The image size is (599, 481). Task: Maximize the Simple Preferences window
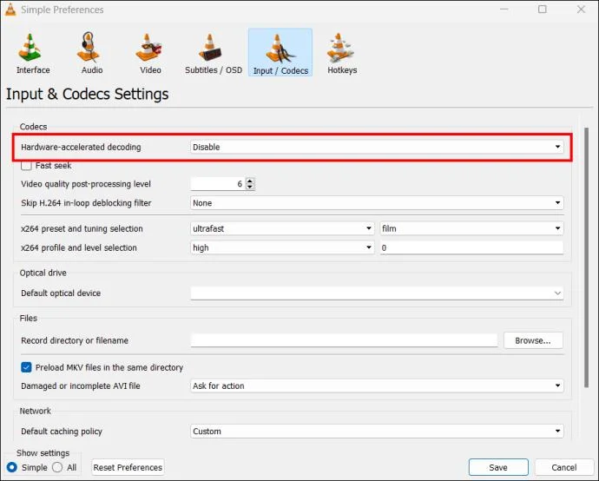click(542, 10)
